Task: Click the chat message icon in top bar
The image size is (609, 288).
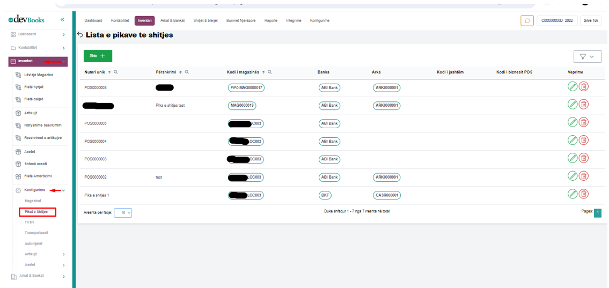Action: coord(527,20)
